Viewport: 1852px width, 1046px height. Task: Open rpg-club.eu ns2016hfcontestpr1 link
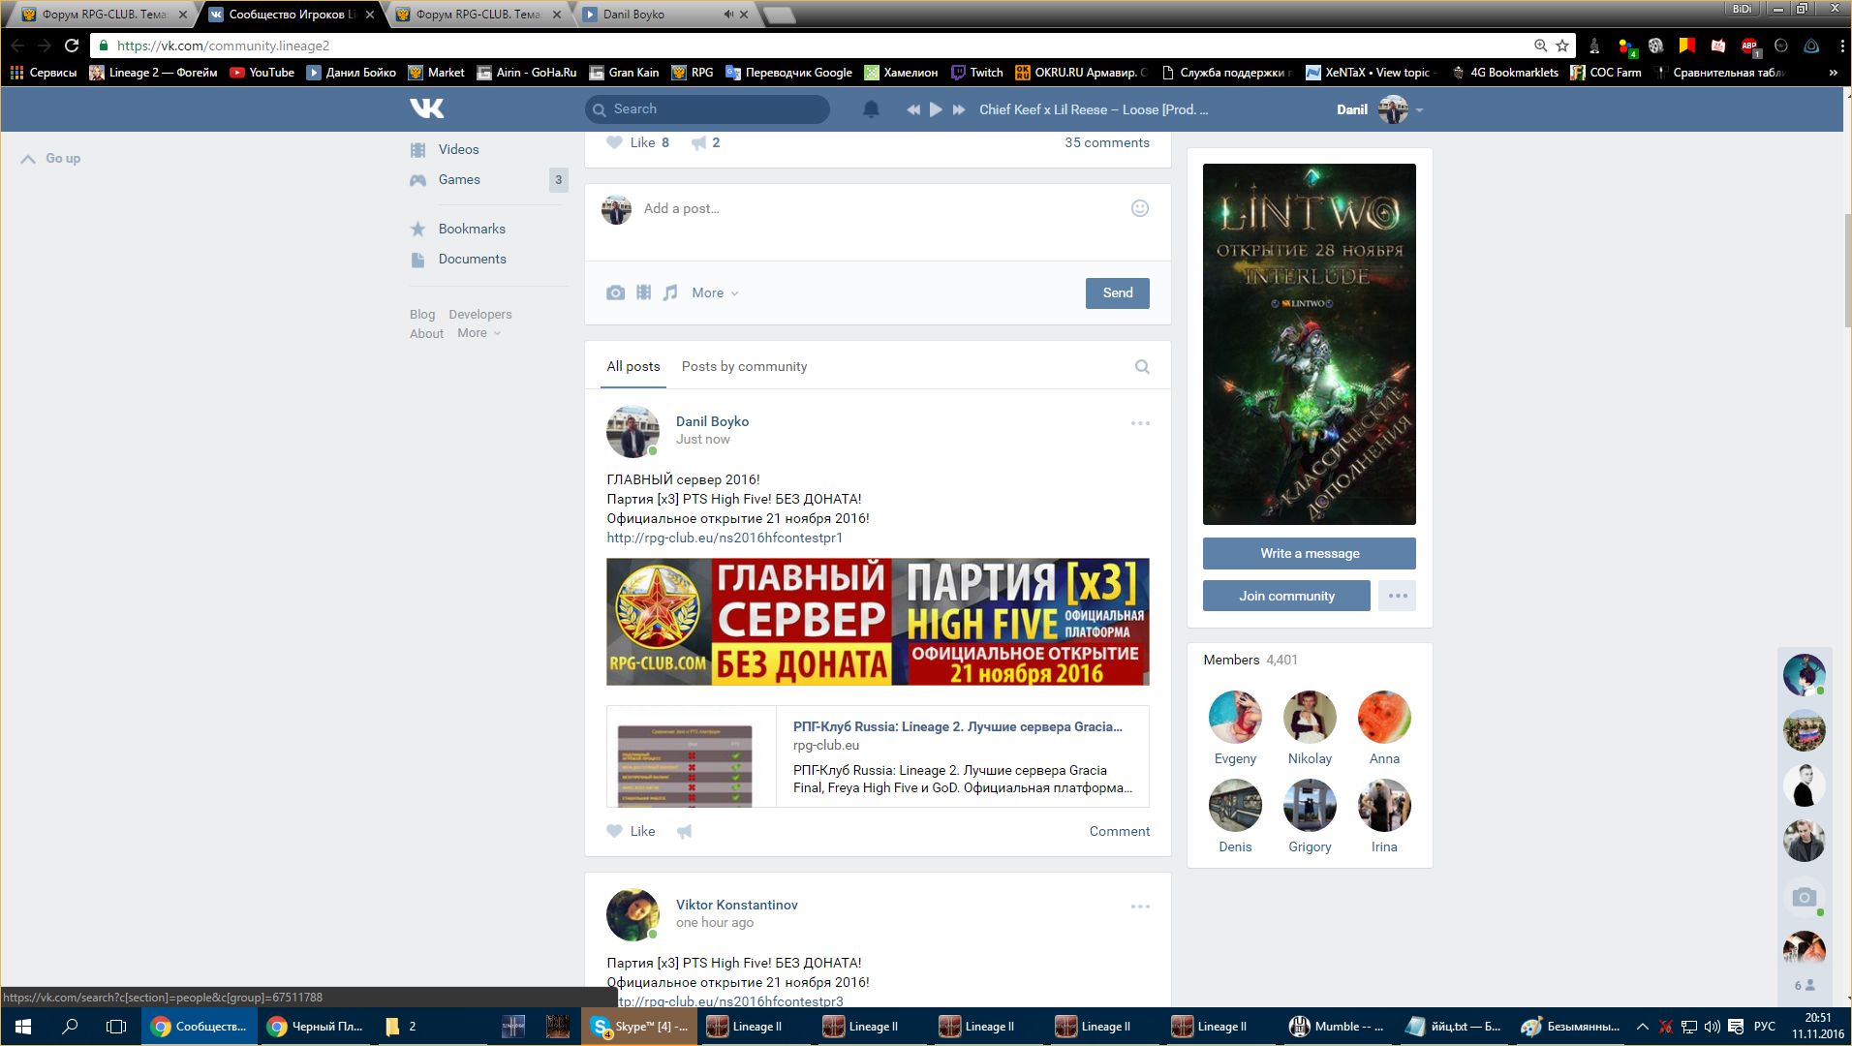[x=725, y=538]
